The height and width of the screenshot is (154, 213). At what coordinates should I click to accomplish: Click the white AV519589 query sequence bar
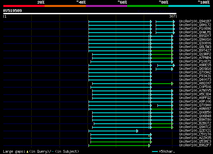coord(90,14)
